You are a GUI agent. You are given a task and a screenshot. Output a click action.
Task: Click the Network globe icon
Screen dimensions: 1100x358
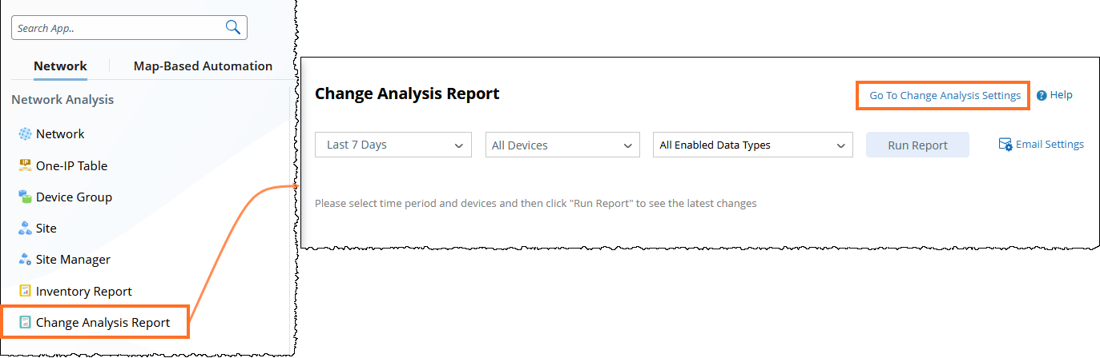pos(25,134)
